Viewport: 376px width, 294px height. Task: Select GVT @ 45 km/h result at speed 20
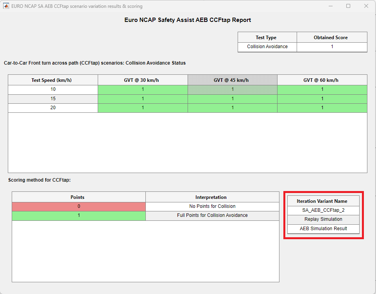[233, 108]
